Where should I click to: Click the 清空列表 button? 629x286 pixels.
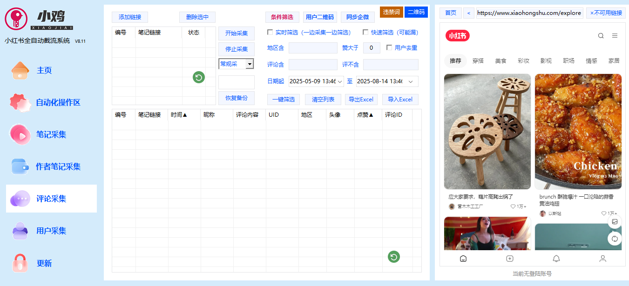coord(323,100)
